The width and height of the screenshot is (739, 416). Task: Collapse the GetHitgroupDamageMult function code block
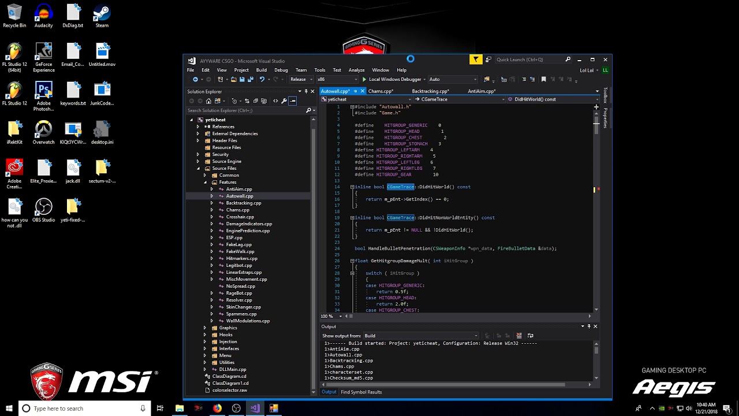click(352, 261)
